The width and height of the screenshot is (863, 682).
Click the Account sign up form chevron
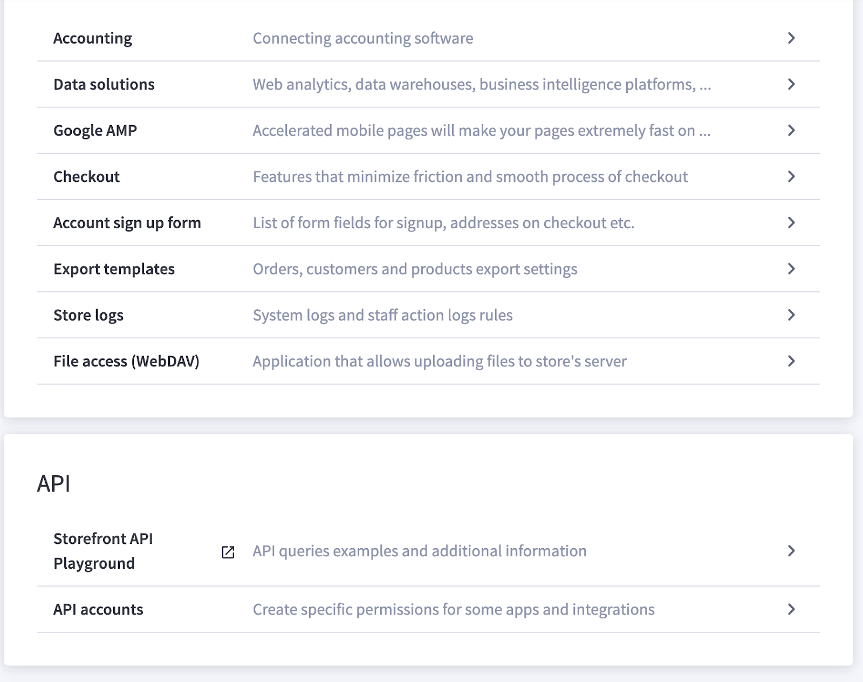791,223
